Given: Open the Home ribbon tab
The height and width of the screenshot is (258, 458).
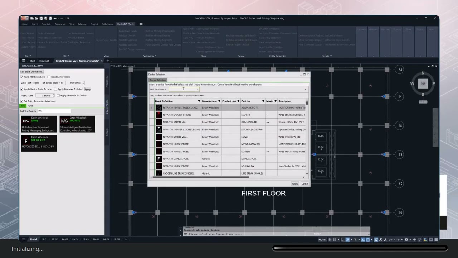Looking at the screenshot, I should pos(25,24).
